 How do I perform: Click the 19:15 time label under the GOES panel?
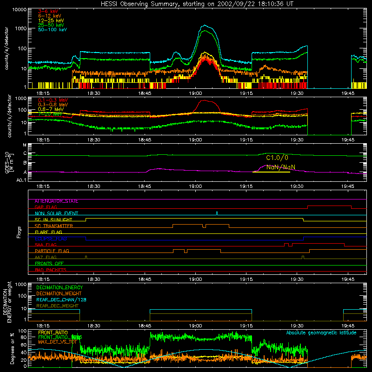(x=246, y=186)
